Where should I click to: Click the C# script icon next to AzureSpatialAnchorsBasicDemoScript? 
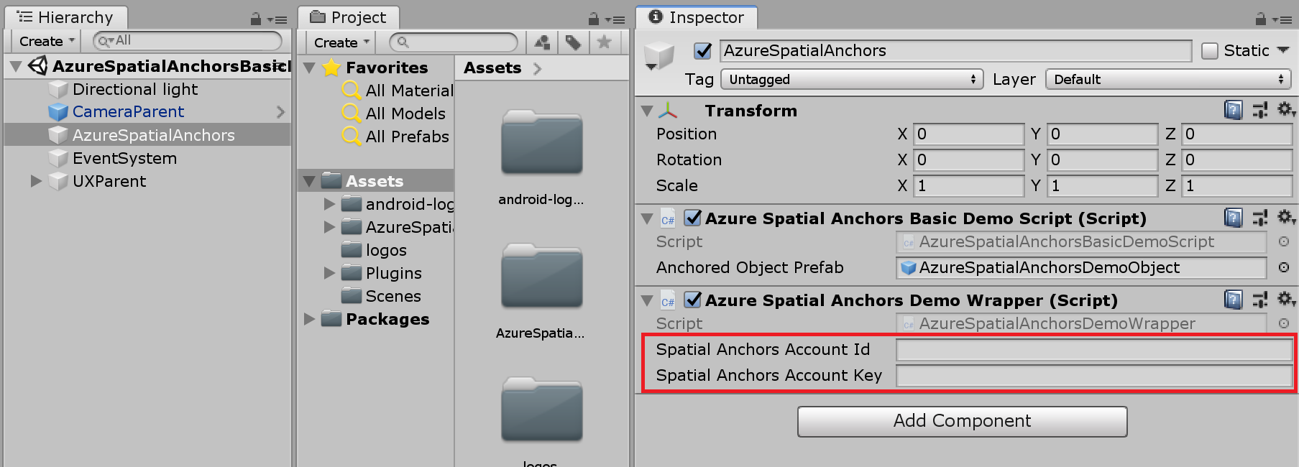907,243
